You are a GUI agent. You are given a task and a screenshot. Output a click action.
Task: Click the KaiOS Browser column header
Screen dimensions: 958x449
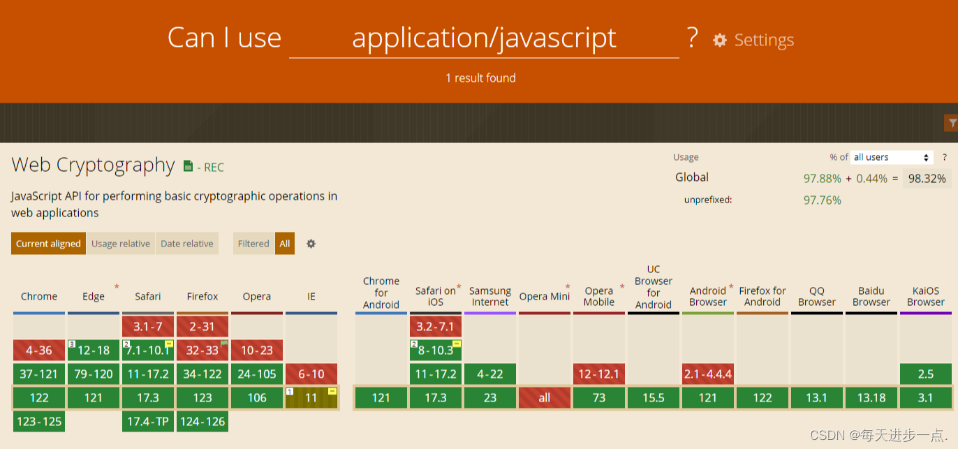click(926, 296)
